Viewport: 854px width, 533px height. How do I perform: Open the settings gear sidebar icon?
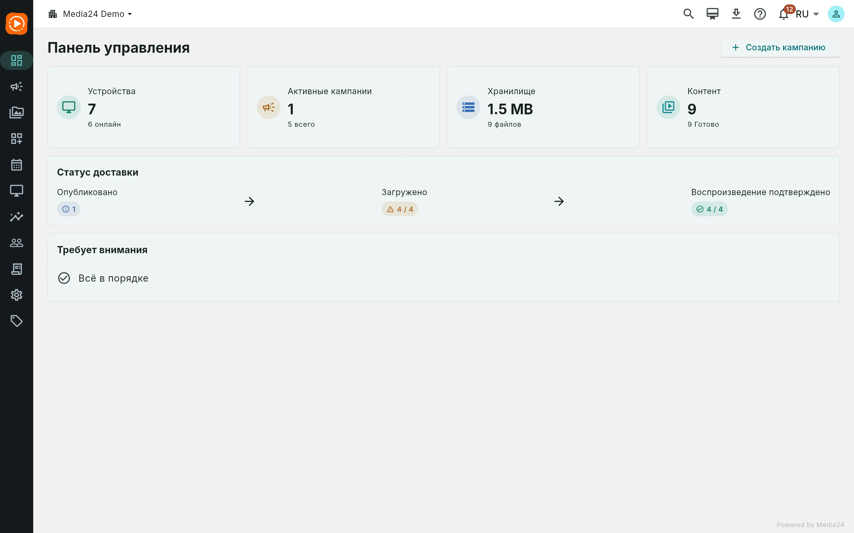pos(17,295)
